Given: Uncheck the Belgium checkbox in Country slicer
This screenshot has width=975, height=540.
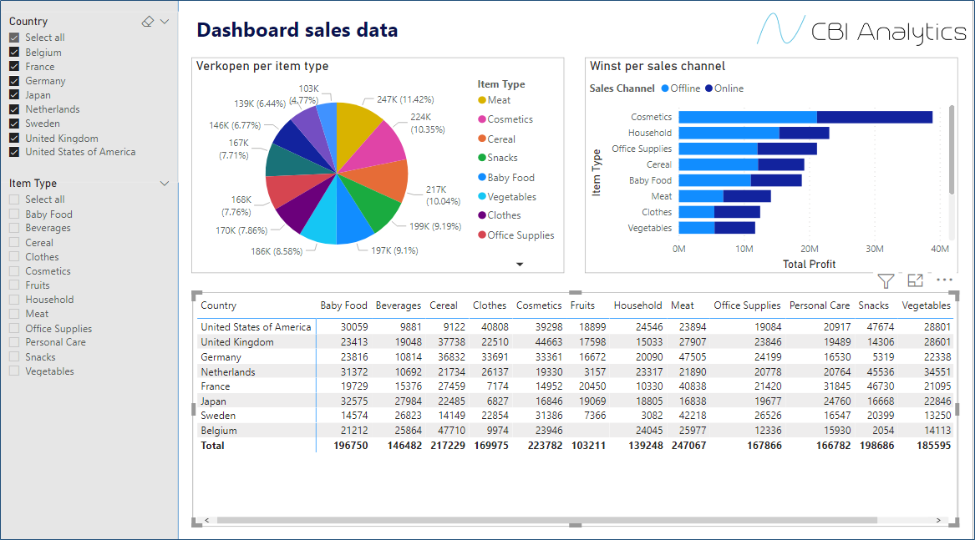Looking at the screenshot, I should [x=14, y=52].
